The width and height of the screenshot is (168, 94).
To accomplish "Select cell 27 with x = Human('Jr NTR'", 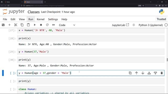I will coord(91,31).
